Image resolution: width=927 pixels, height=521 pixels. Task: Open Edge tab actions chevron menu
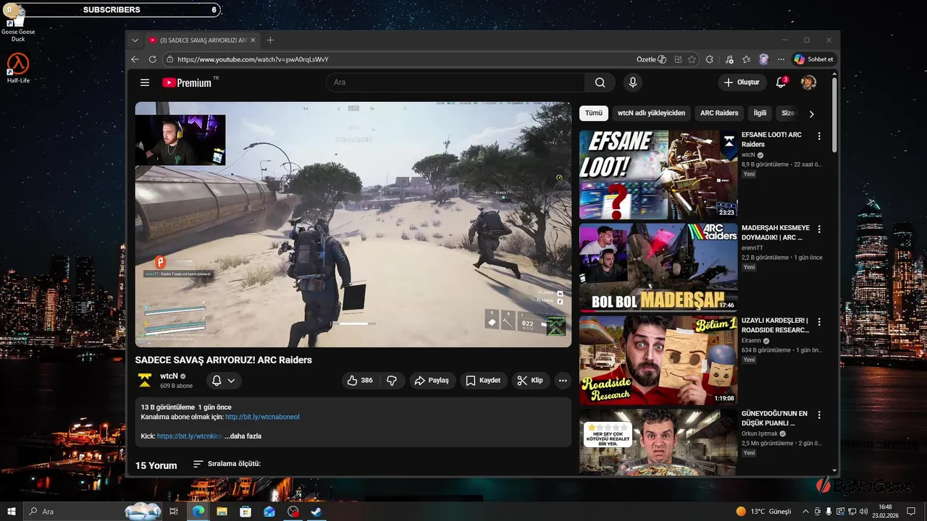coord(135,41)
